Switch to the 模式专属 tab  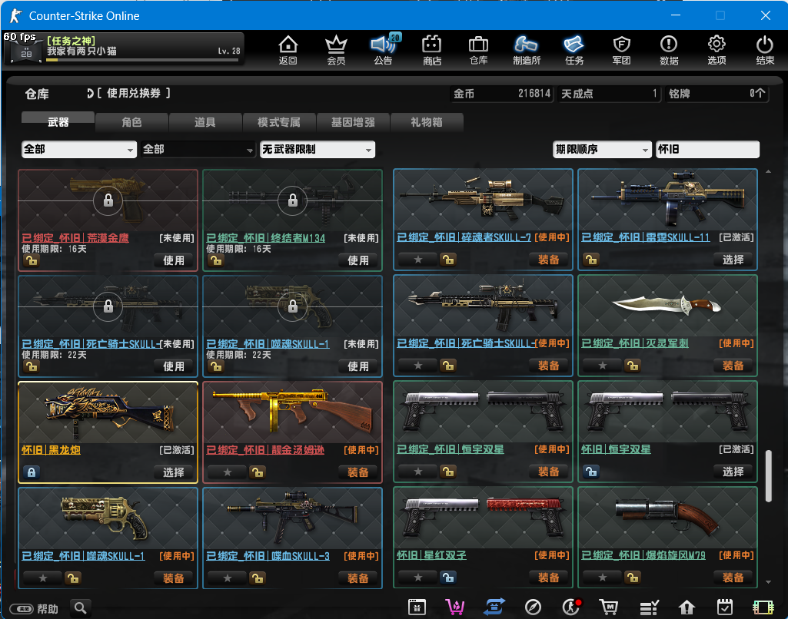[x=279, y=122]
